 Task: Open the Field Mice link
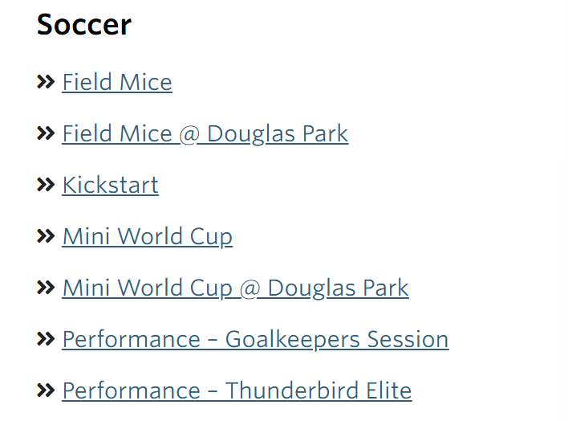(117, 82)
